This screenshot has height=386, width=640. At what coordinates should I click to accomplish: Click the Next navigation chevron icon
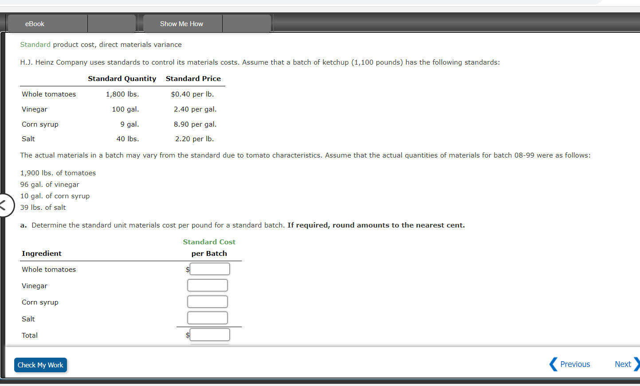pos(637,364)
